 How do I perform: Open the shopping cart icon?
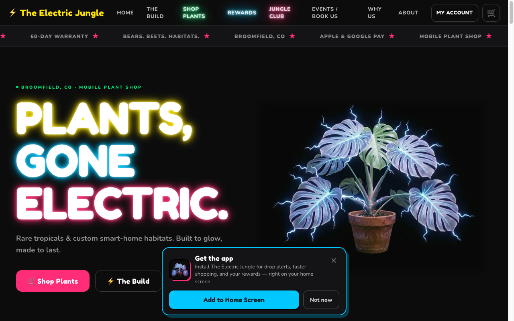[491, 13]
